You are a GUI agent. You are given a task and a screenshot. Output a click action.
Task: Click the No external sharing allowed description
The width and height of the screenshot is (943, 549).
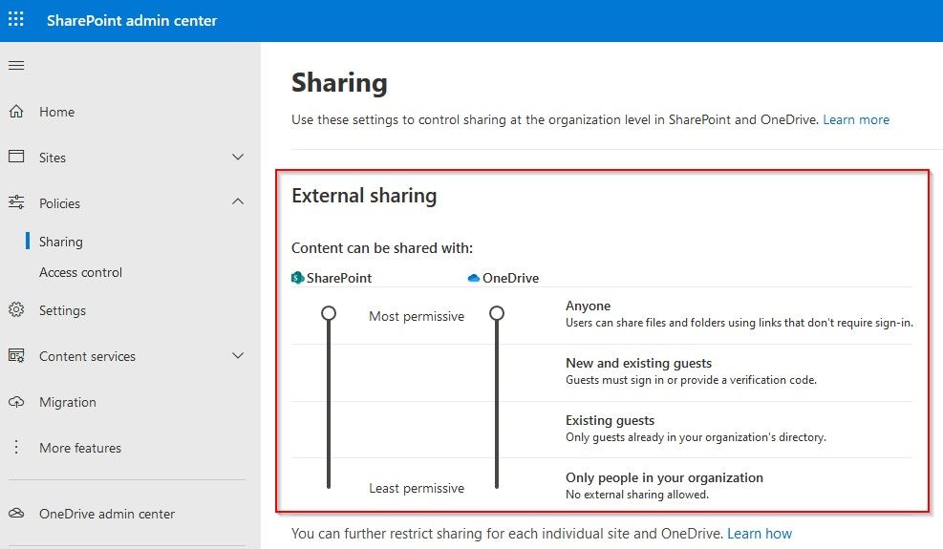tap(637, 495)
